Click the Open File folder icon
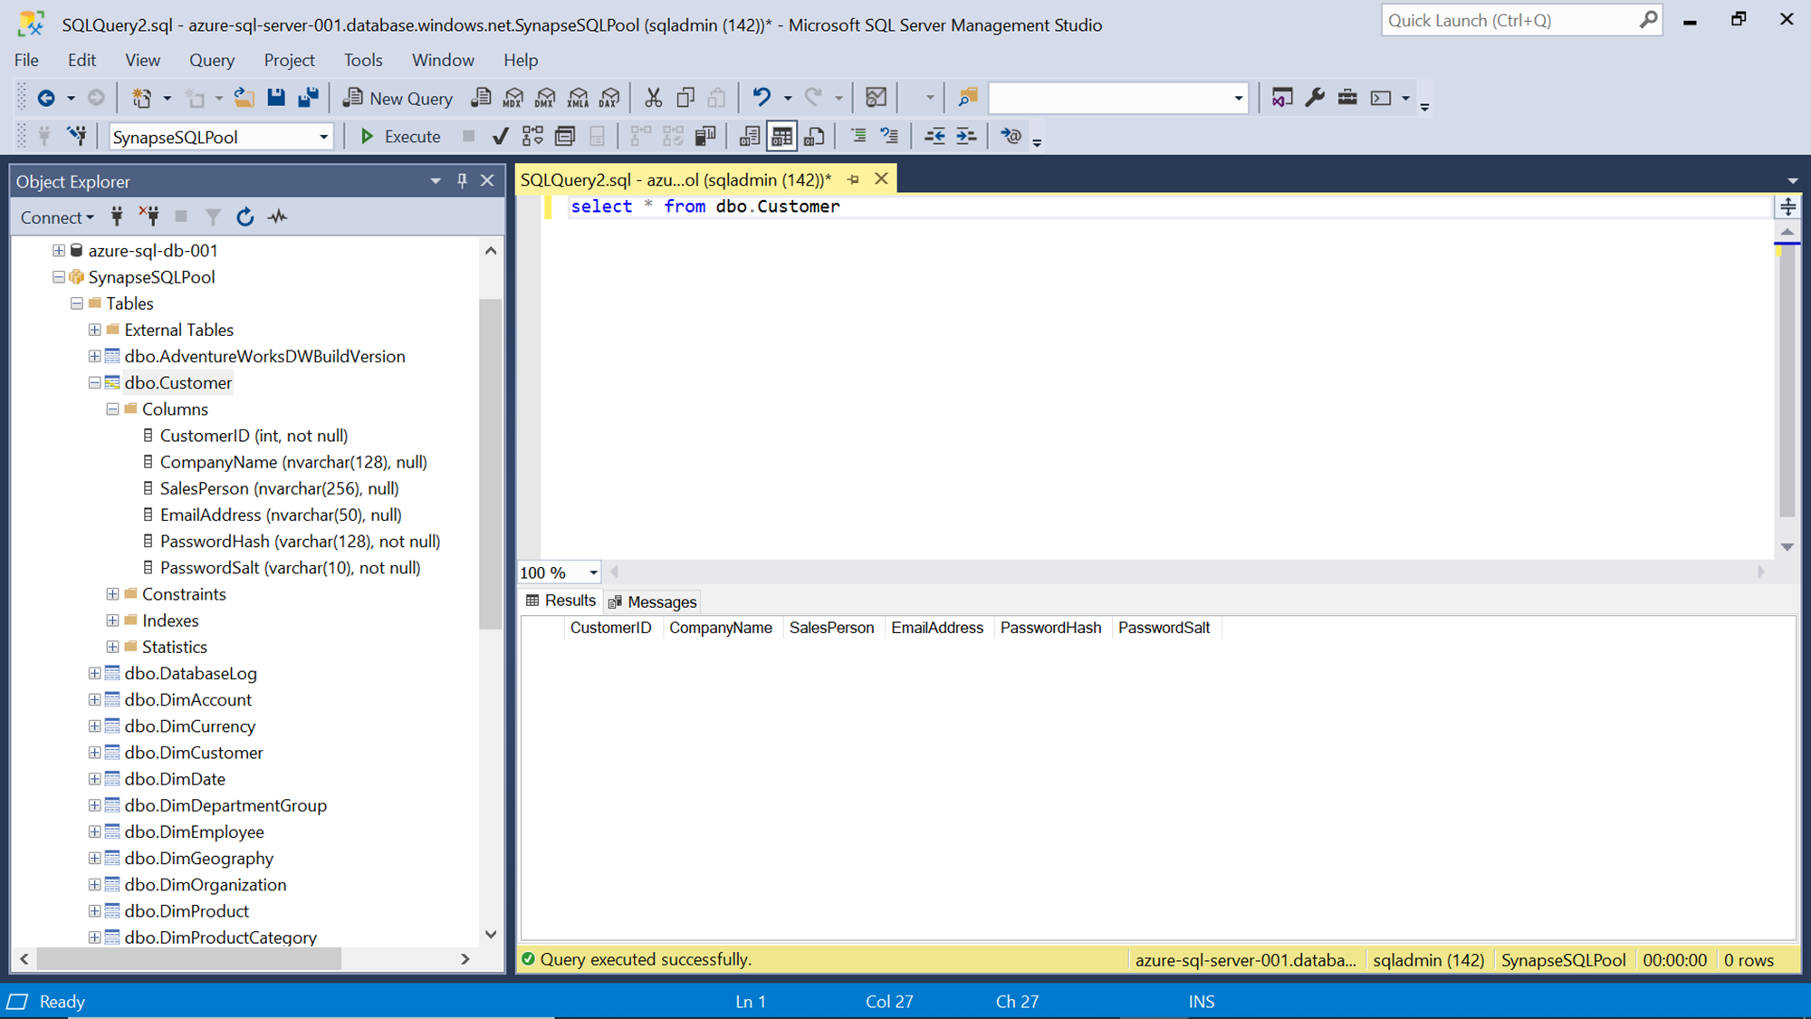This screenshot has height=1019, width=1811. click(x=244, y=98)
